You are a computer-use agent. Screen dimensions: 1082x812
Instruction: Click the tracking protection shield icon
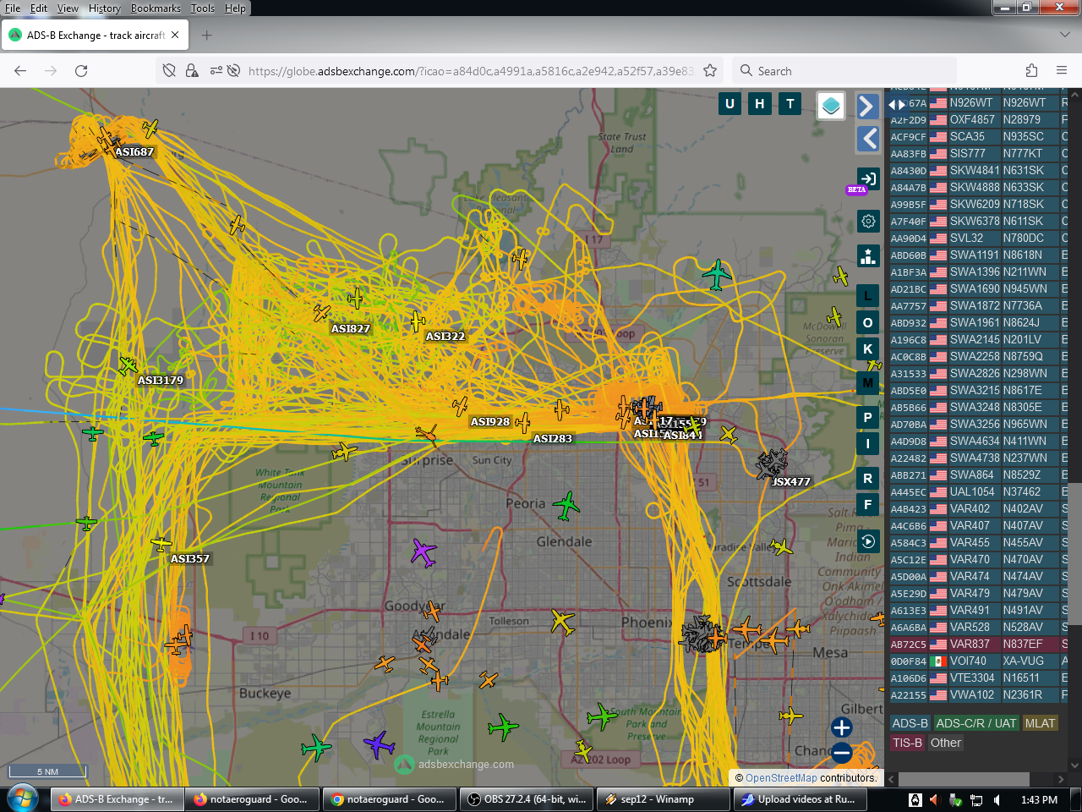coord(169,71)
